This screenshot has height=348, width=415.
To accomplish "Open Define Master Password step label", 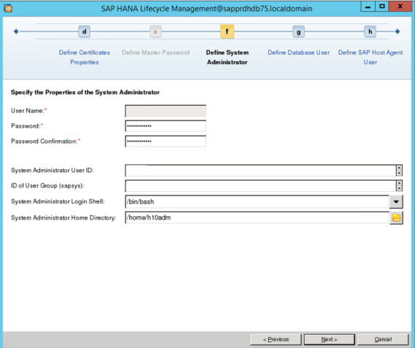I will 156,53.
